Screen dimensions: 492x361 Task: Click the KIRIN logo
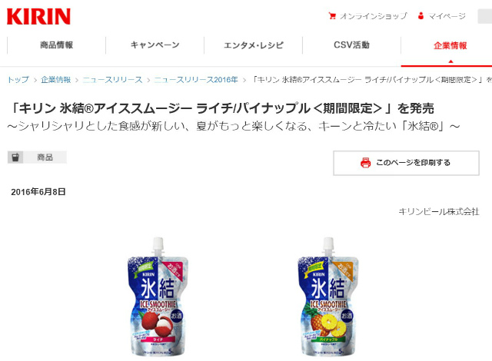[x=38, y=16]
